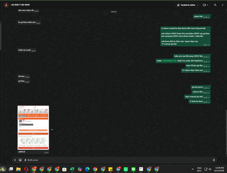The width and height of the screenshot is (227, 173).
Task: Select the 'depo manual gtu kak' message
Action: (197, 97)
